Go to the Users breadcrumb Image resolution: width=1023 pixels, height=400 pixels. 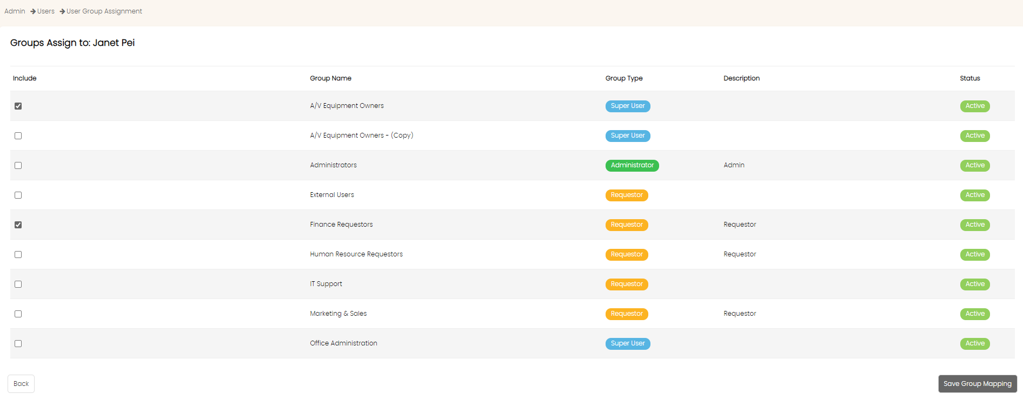point(46,11)
